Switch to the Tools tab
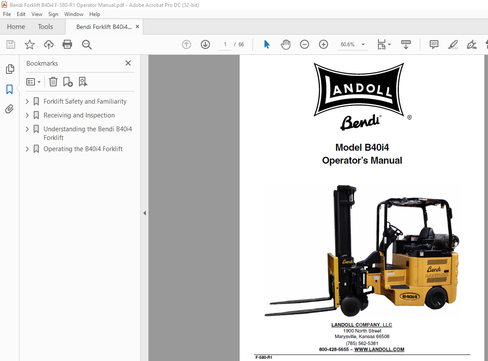This screenshot has width=488, height=361. coord(45,26)
